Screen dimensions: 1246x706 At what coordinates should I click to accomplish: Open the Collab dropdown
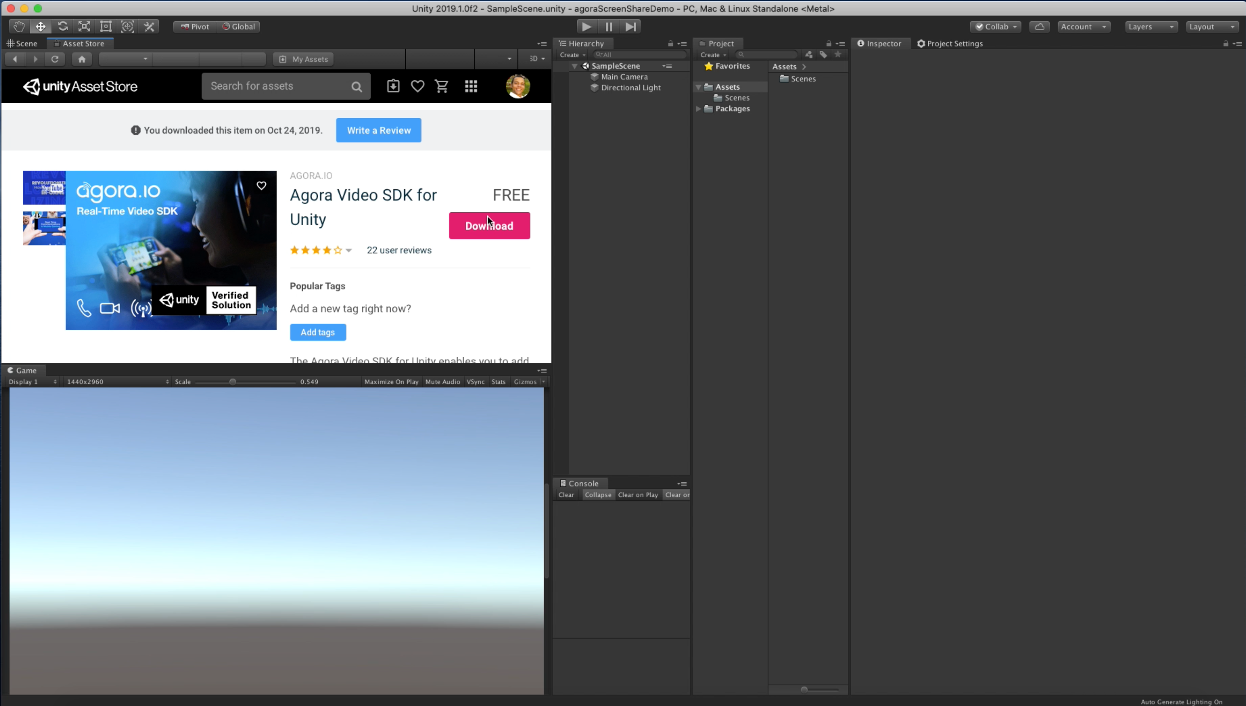(x=996, y=27)
